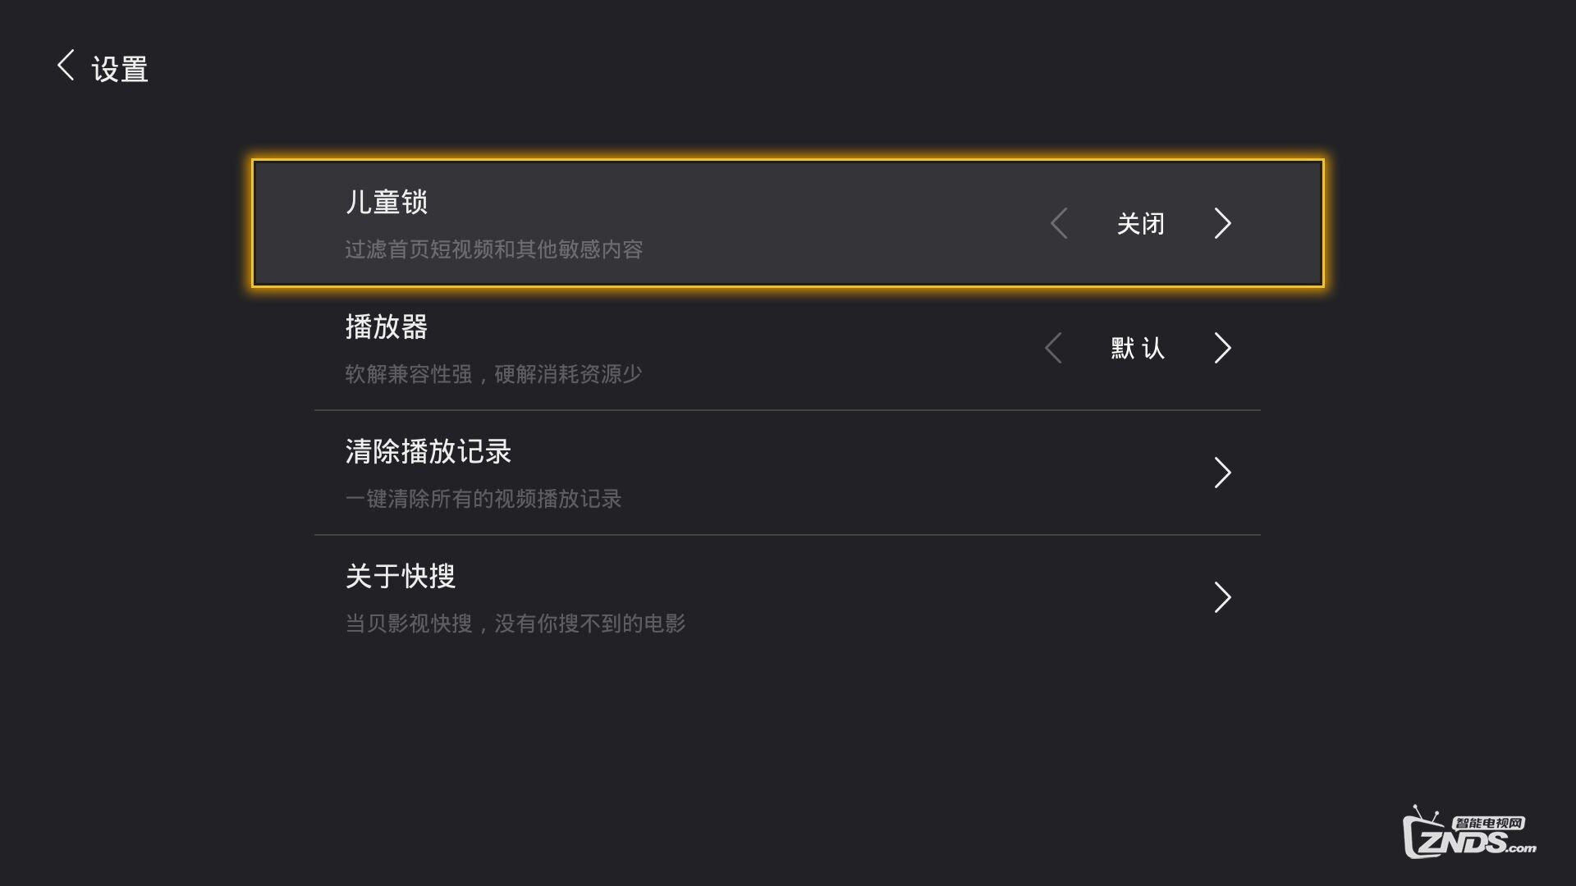Toggle the 儿童锁 关闭 value
This screenshot has height=886, width=1576.
point(1140,223)
